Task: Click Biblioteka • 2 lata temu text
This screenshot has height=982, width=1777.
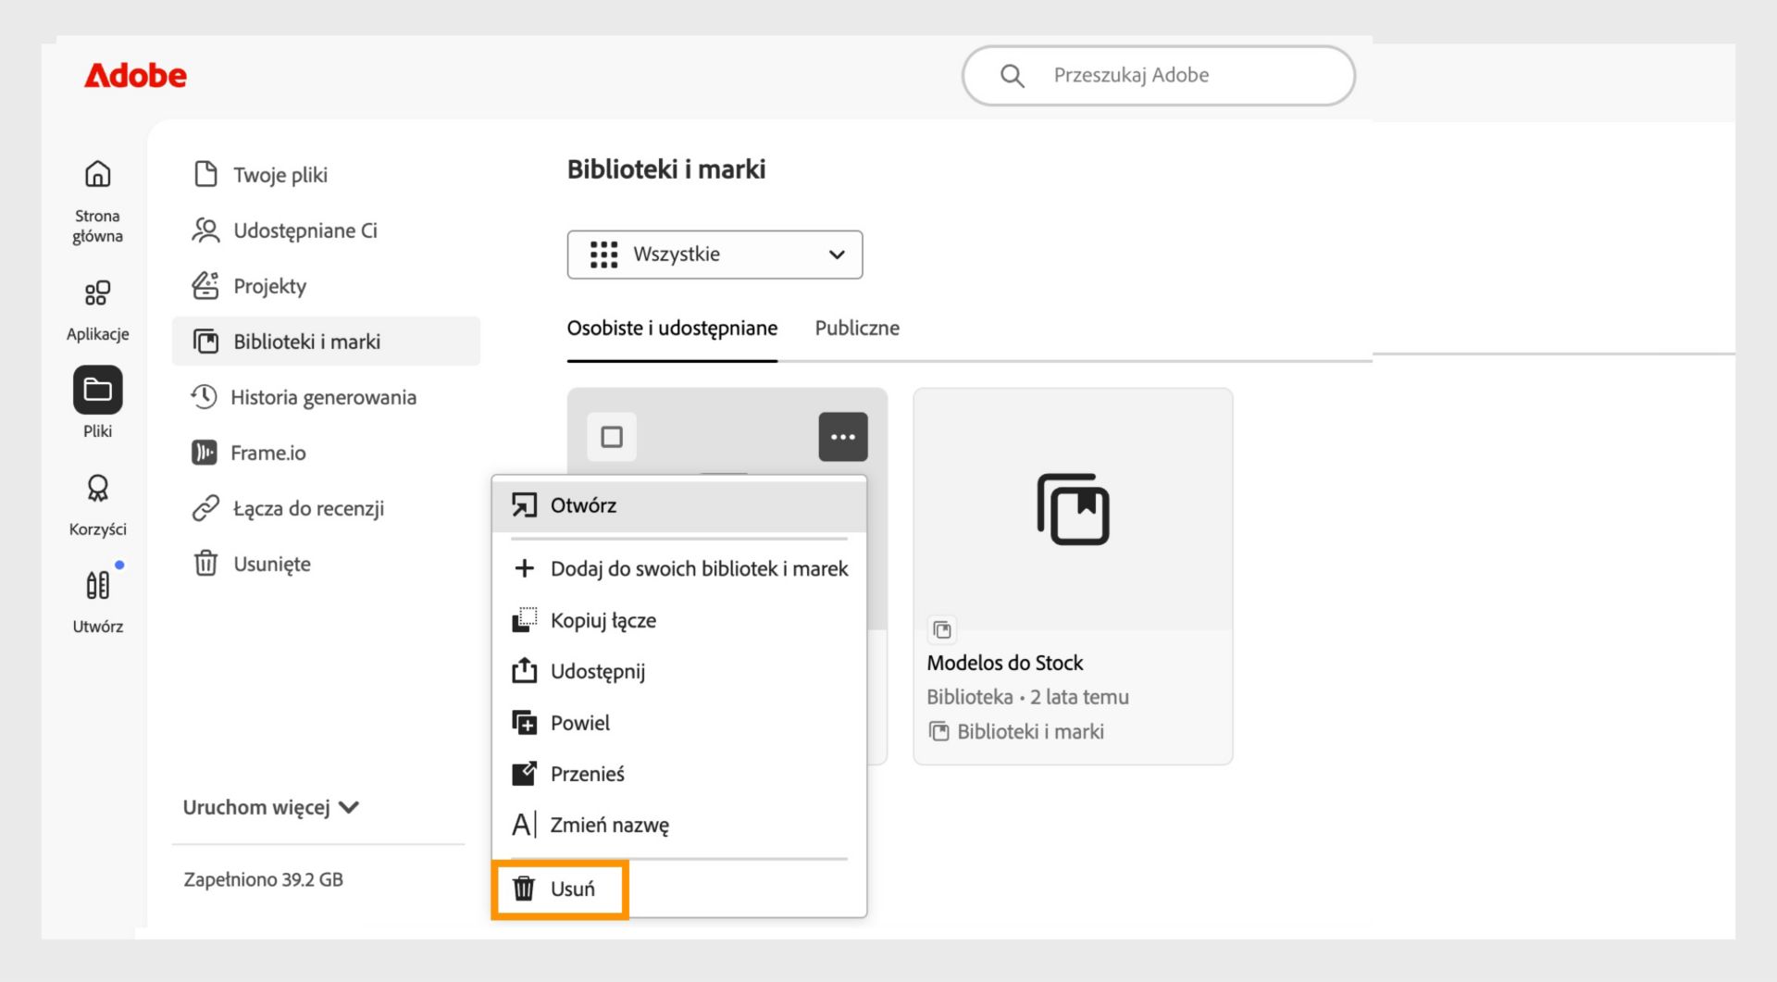Action: point(1027,697)
